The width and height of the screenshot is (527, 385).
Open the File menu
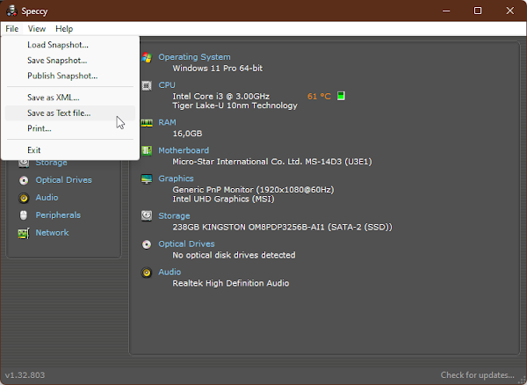[11, 29]
